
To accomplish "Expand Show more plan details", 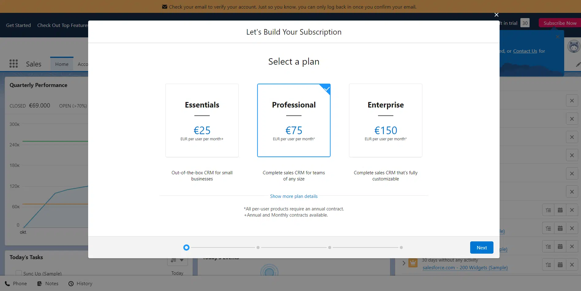I will 294,196.
